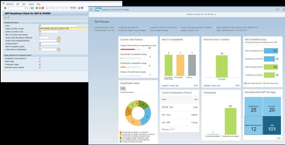Click the Generate Shortcut icon in SAP toolbar

tap(75, 8)
